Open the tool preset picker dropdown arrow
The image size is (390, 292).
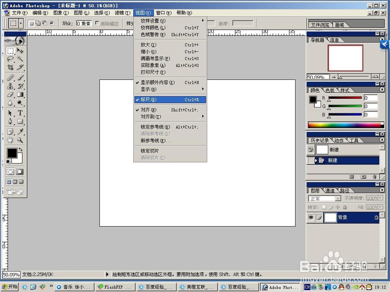point(21,23)
